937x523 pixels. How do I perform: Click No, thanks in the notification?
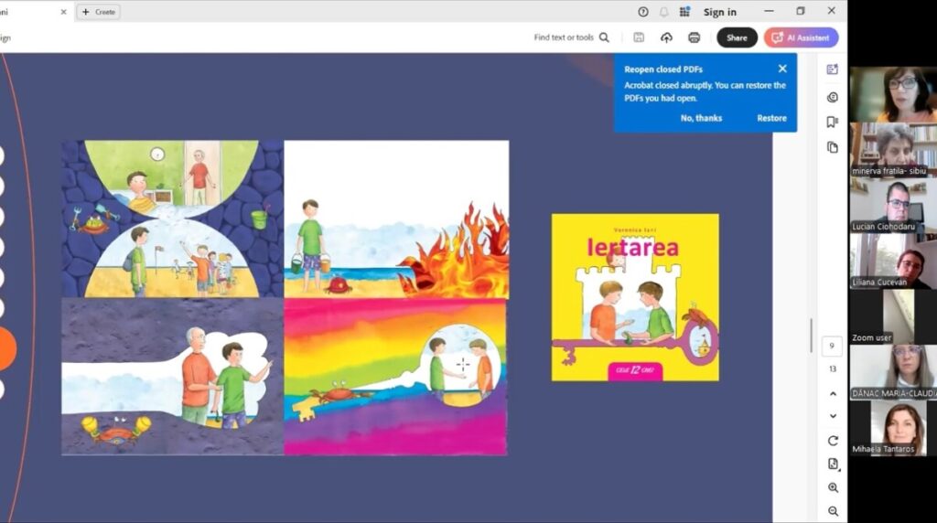701,118
